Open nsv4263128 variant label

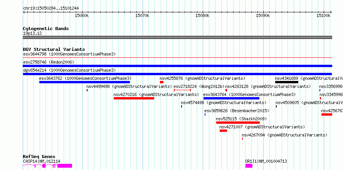[x=268, y=86]
